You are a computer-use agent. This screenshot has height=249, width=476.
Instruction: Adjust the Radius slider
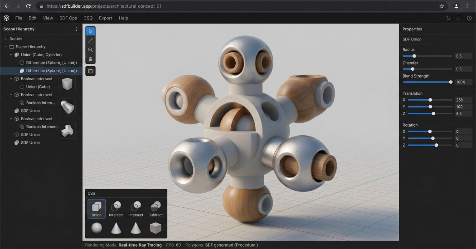[x=427, y=56]
